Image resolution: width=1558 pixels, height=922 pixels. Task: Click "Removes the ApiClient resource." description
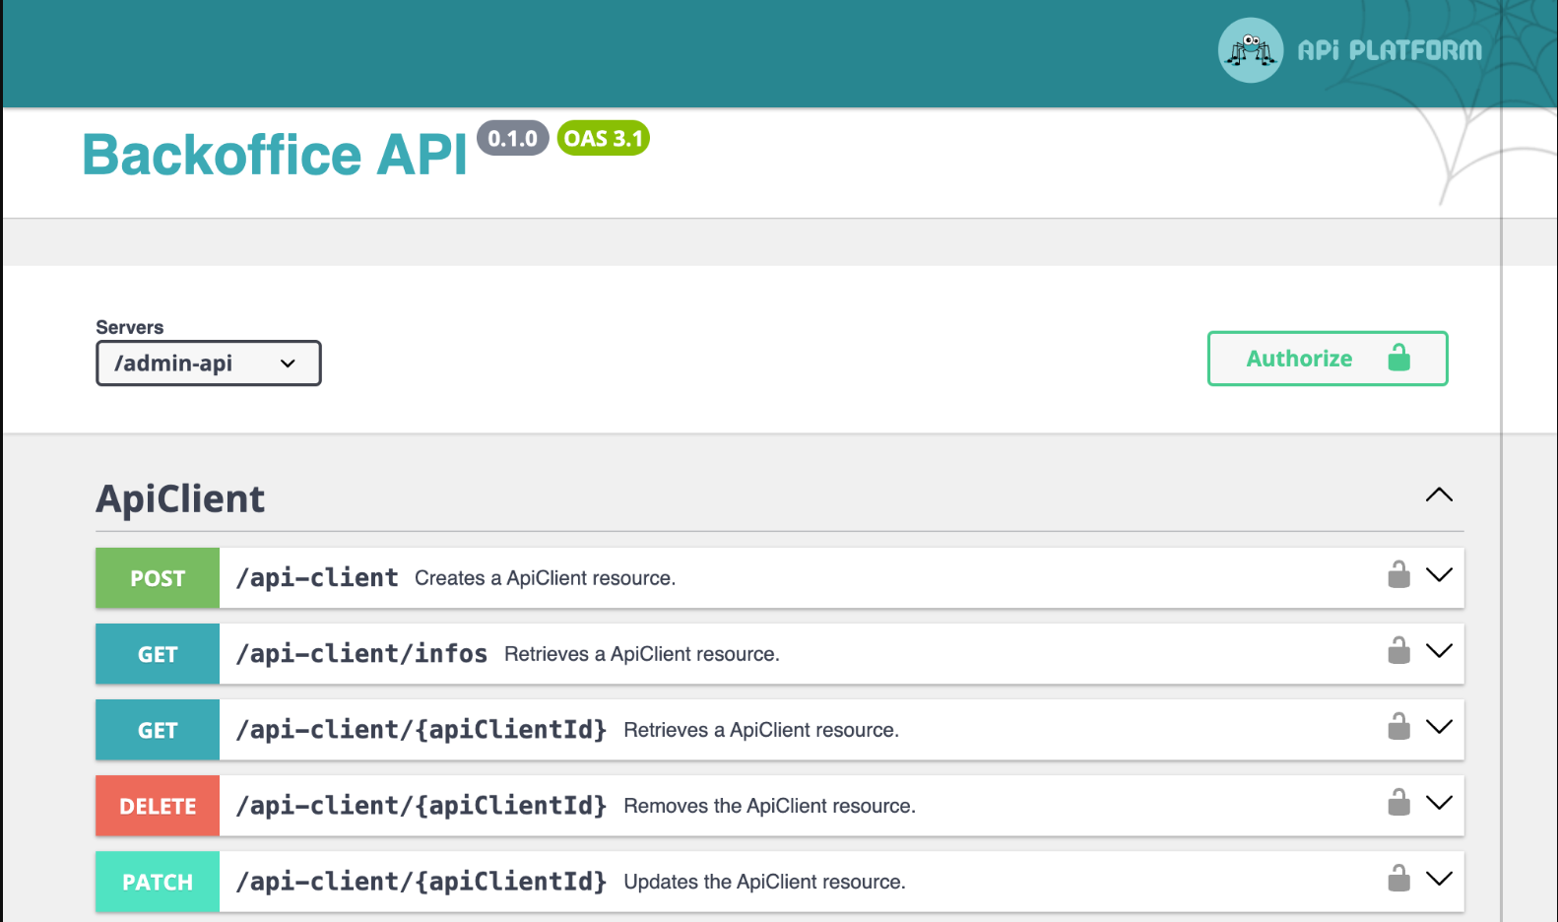click(769, 806)
